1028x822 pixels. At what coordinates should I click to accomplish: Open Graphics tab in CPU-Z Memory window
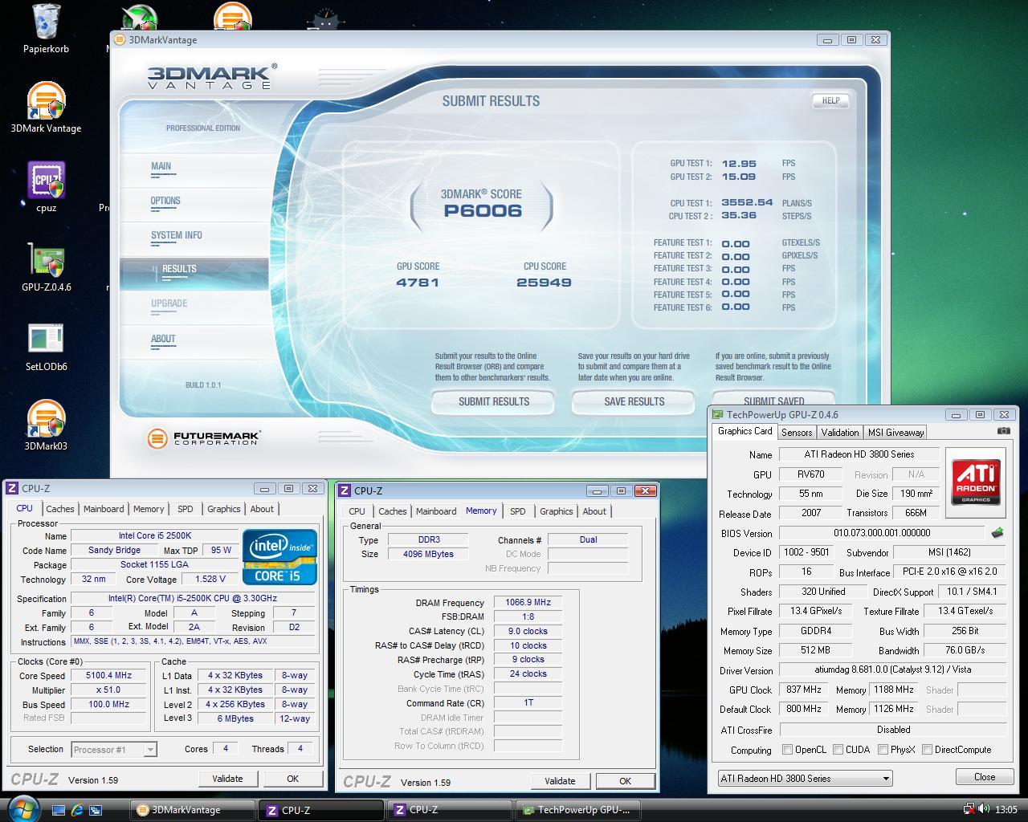click(556, 511)
